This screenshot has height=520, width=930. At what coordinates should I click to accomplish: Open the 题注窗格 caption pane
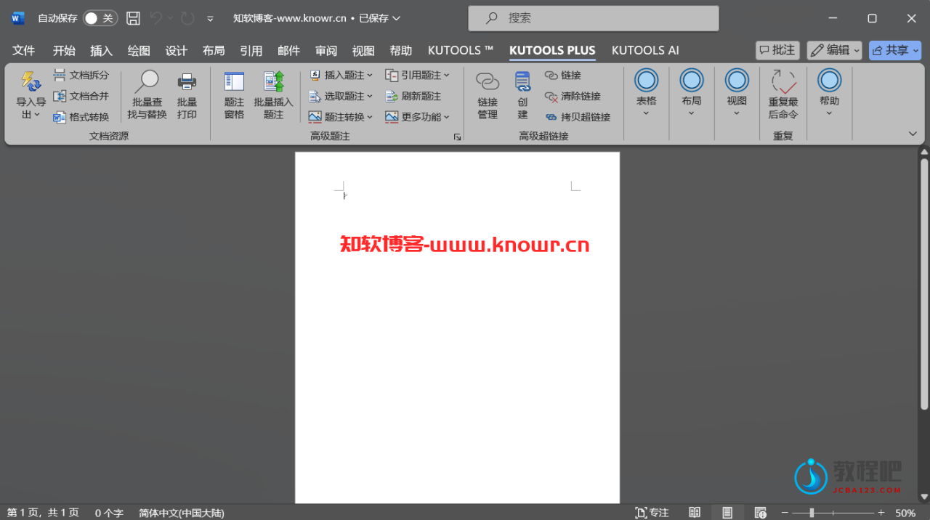(234, 96)
